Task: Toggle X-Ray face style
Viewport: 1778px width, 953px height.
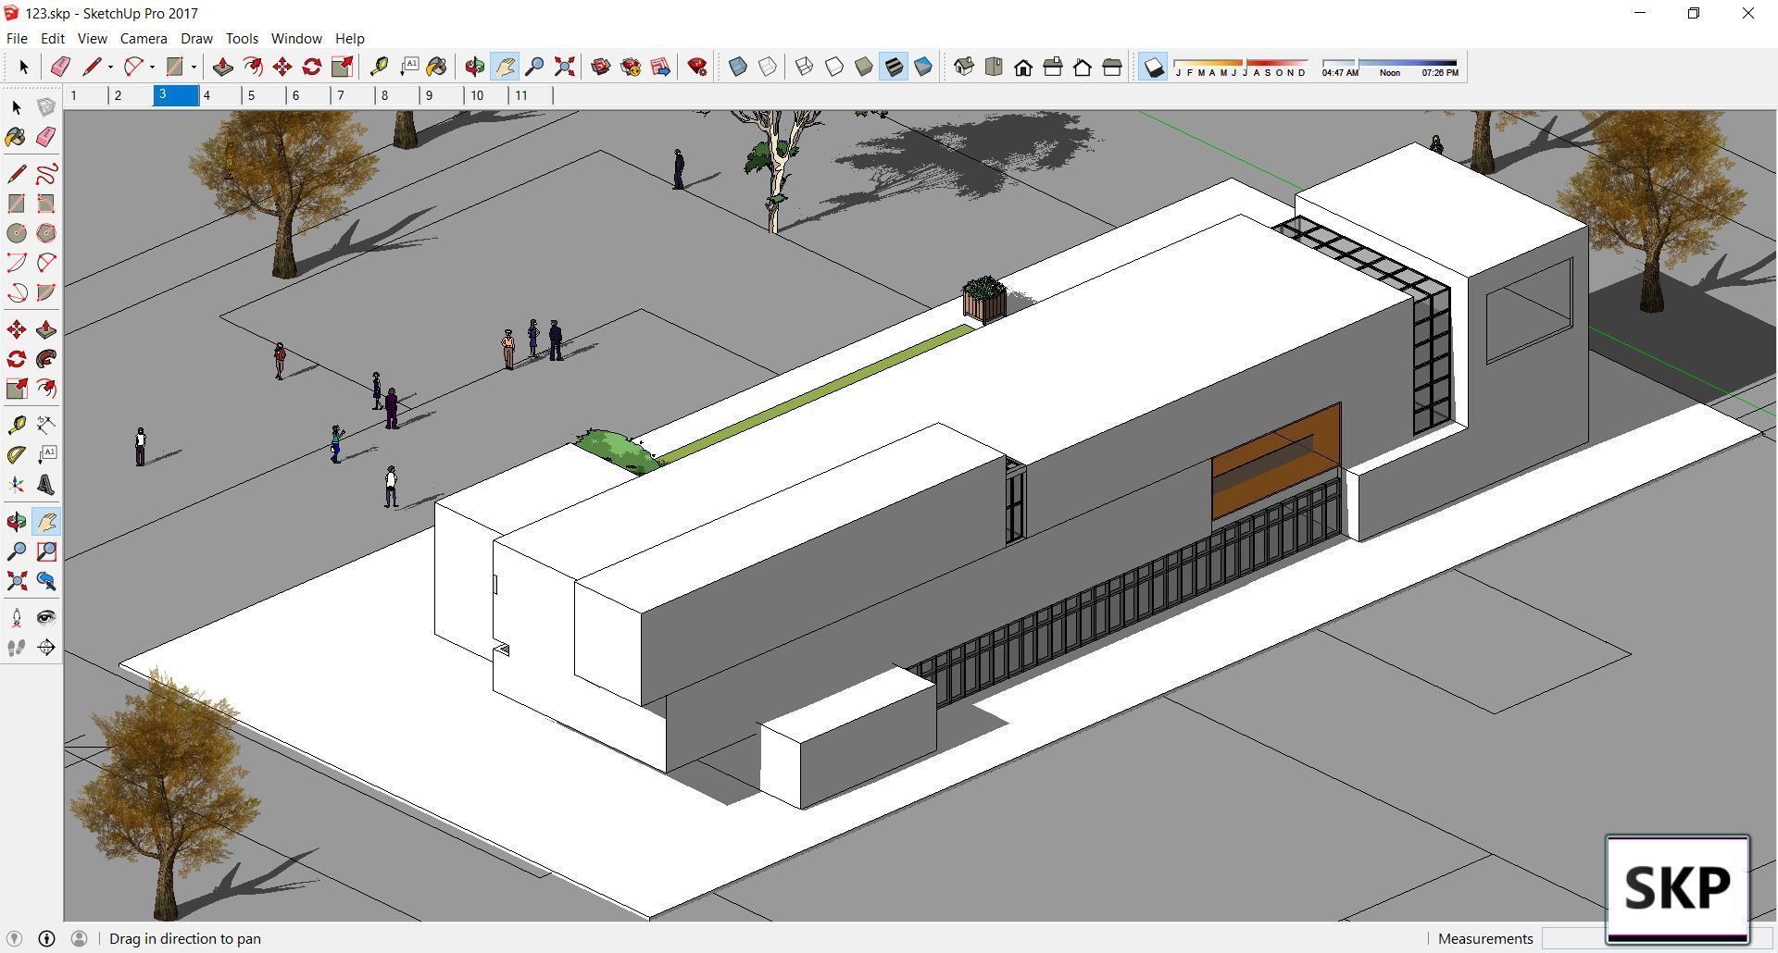Action: coord(738,67)
